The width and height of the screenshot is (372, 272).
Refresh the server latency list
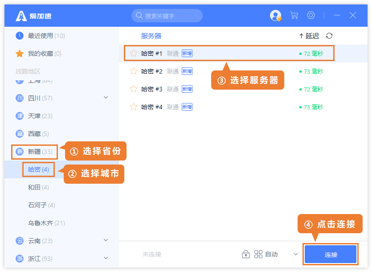coord(329,36)
